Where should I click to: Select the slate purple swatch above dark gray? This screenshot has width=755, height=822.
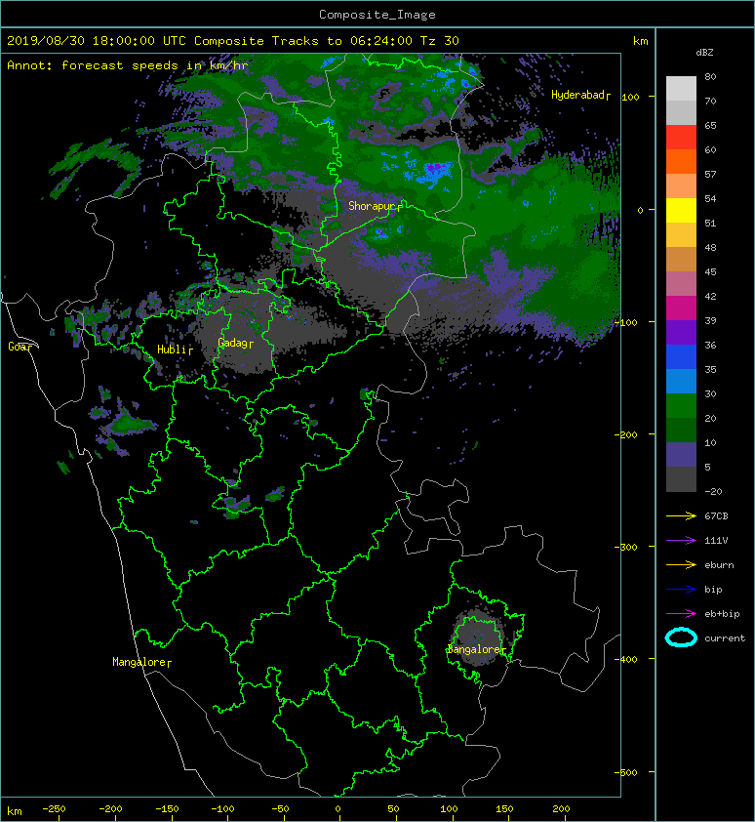pos(681,455)
